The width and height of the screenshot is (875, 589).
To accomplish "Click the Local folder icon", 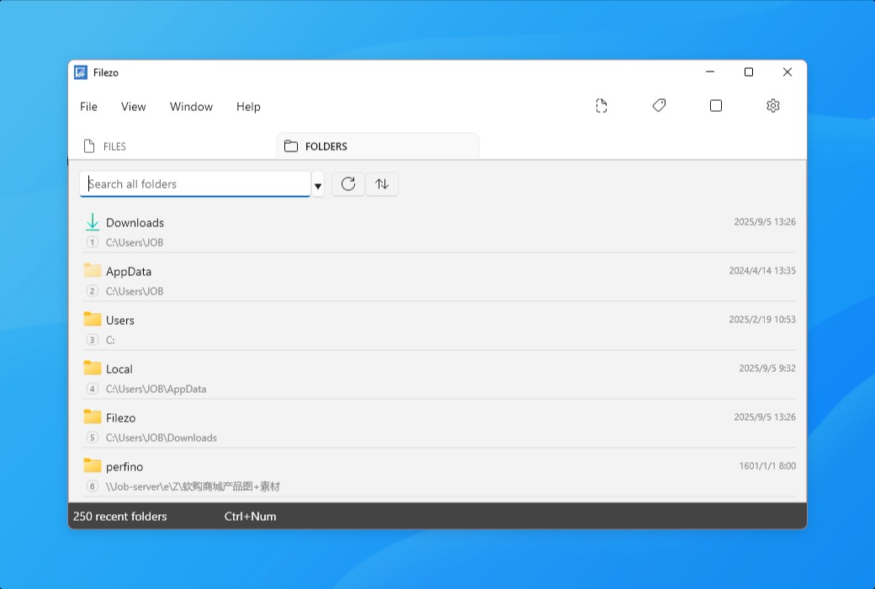I will (x=92, y=369).
